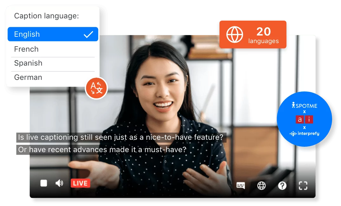Click the interprefy logo
This screenshot has width=341, height=206.
coord(304,133)
